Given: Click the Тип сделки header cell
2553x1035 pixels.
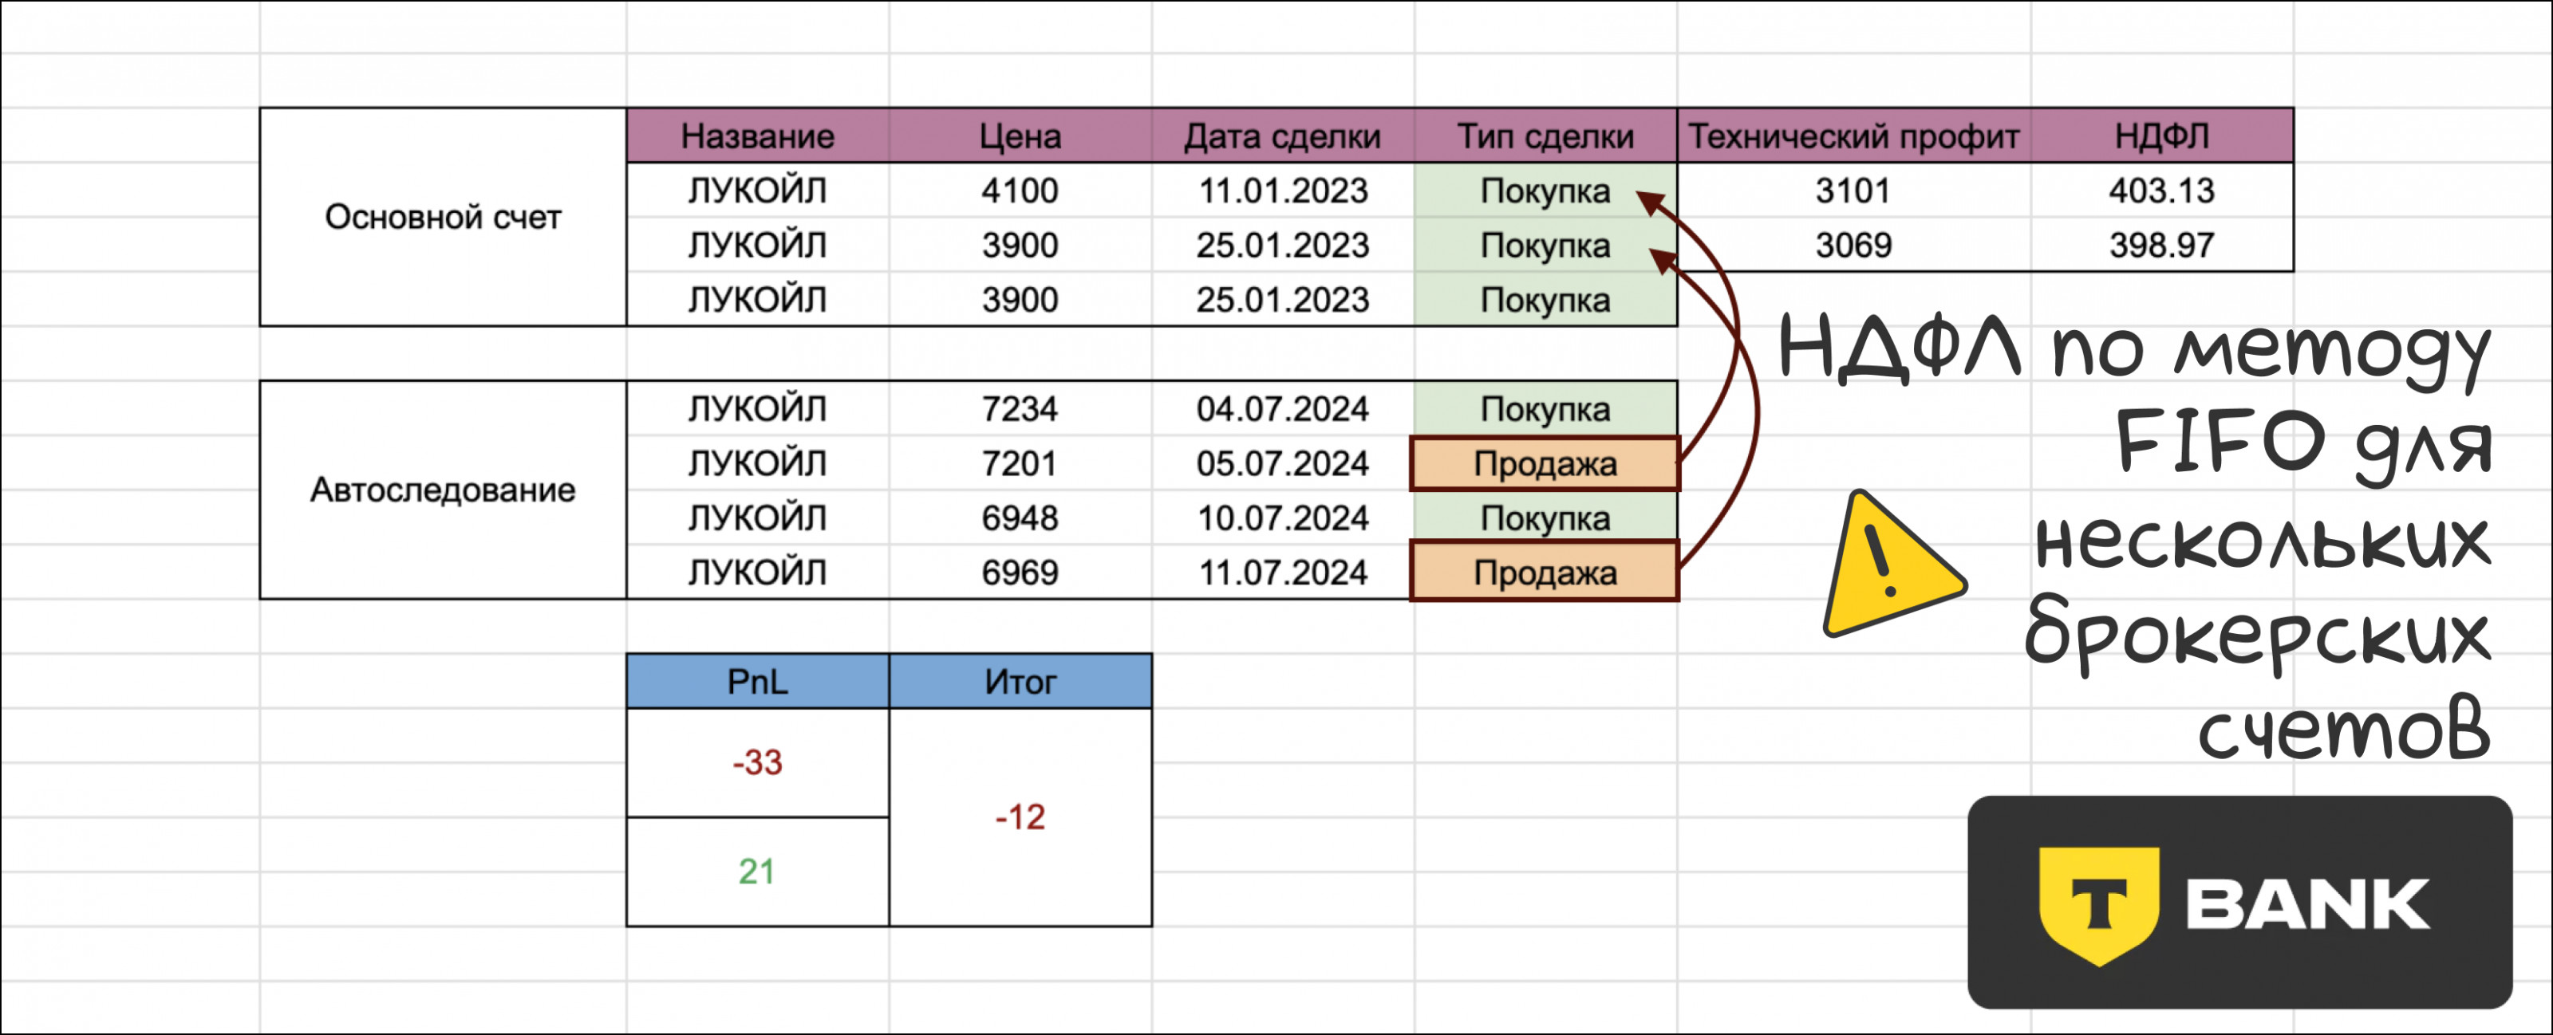Looking at the screenshot, I should tap(1545, 136).
